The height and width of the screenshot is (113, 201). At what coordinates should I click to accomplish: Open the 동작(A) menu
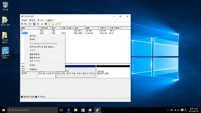32,20
